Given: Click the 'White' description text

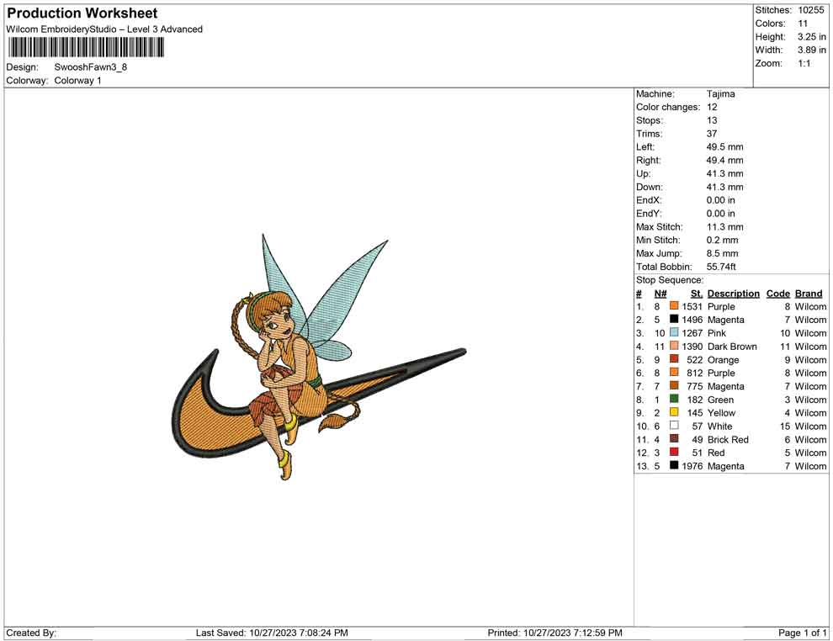Looking at the screenshot, I should (x=720, y=426).
